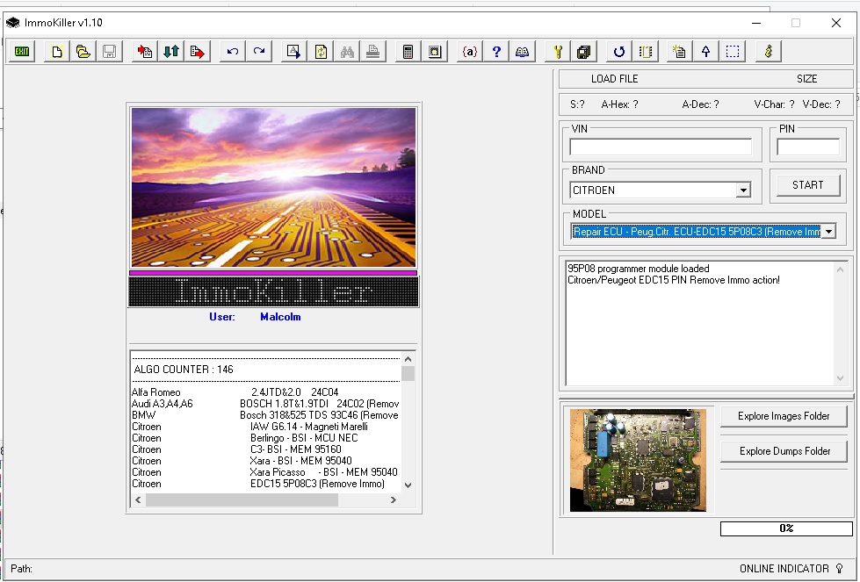This screenshot has height=582, width=860.
Task: Open a file with the folder icon
Action: point(83,52)
